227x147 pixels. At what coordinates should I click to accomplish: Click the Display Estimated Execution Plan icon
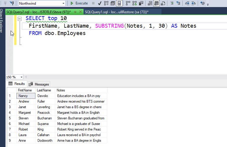click(106, 3)
